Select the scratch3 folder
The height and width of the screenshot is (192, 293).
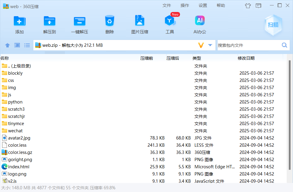[x=16, y=109]
